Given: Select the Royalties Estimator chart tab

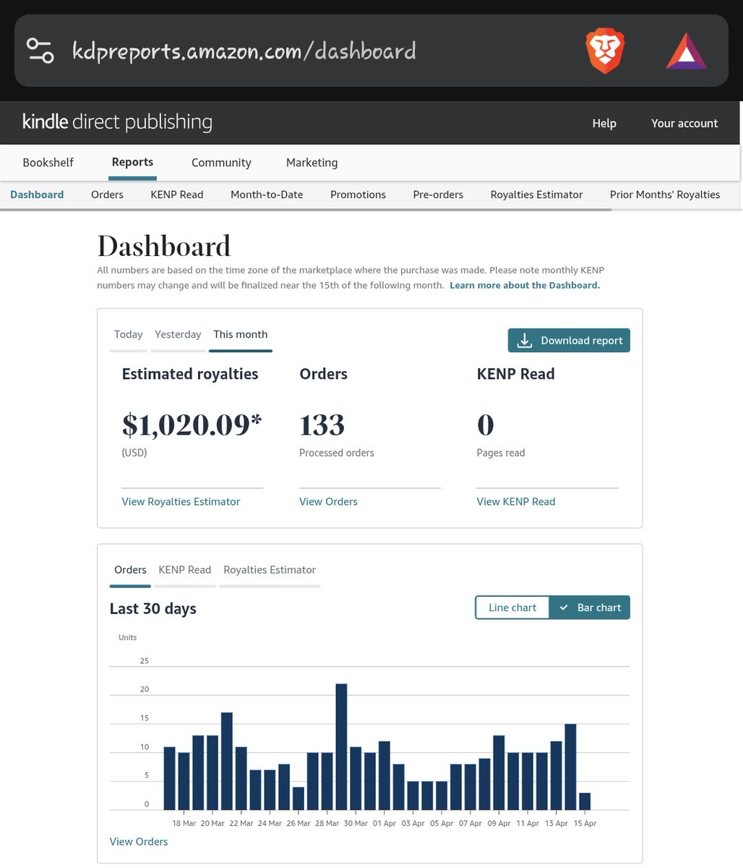Looking at the screenshot, I should pos(270,570).
